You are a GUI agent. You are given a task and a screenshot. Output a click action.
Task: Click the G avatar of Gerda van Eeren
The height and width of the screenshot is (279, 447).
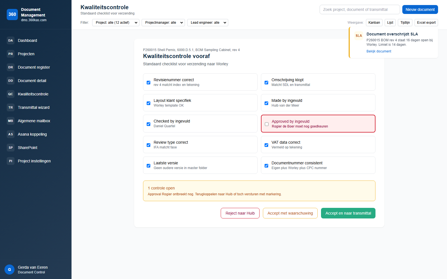(9, 270)
